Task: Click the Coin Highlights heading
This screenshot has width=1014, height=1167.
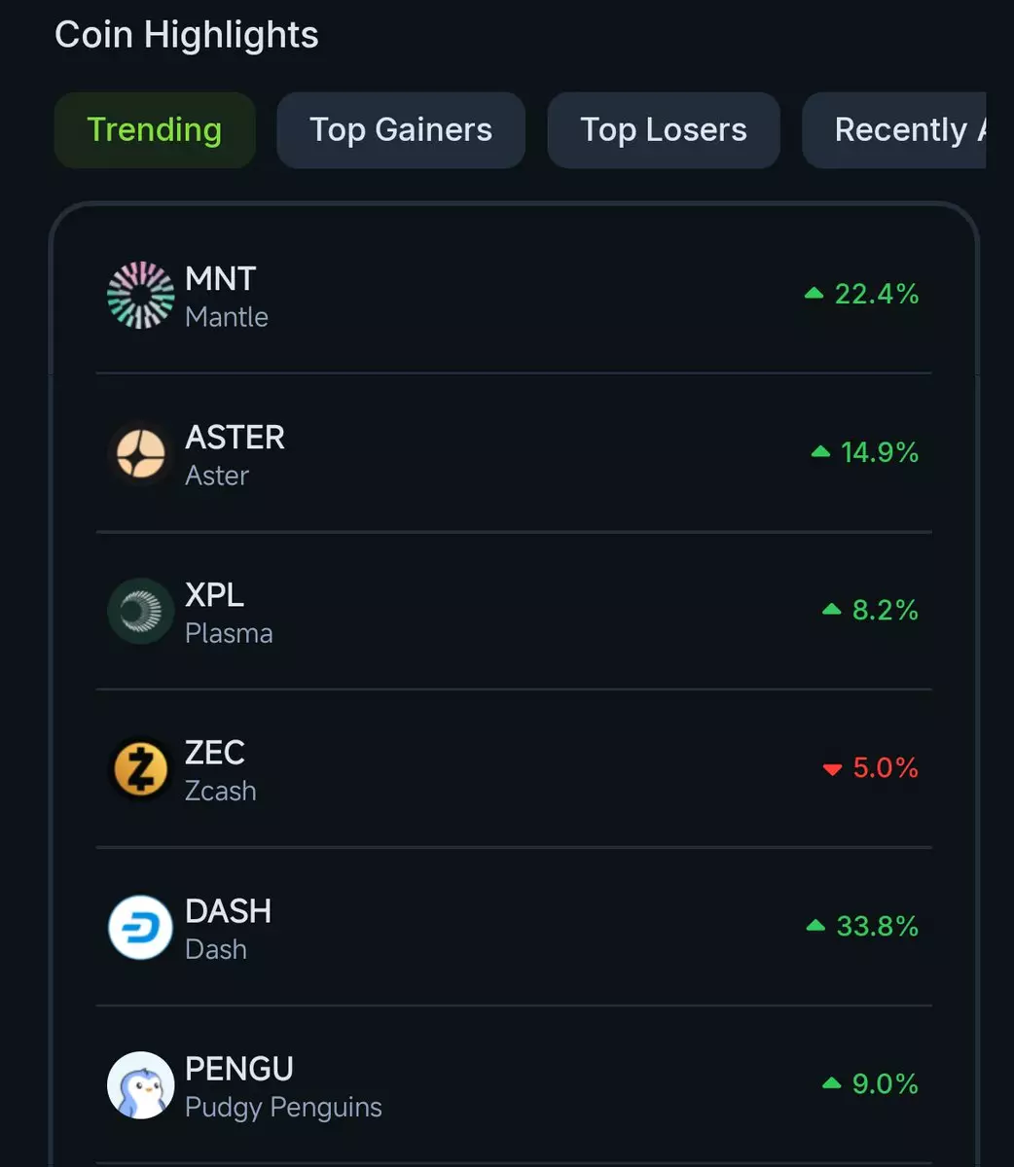Action: pyautogui.click(x=187, y=35)
